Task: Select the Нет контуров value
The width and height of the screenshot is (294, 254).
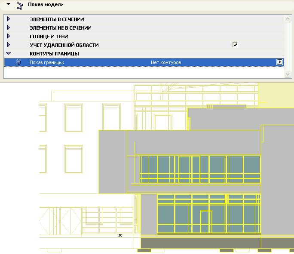Action: [166, 62]
